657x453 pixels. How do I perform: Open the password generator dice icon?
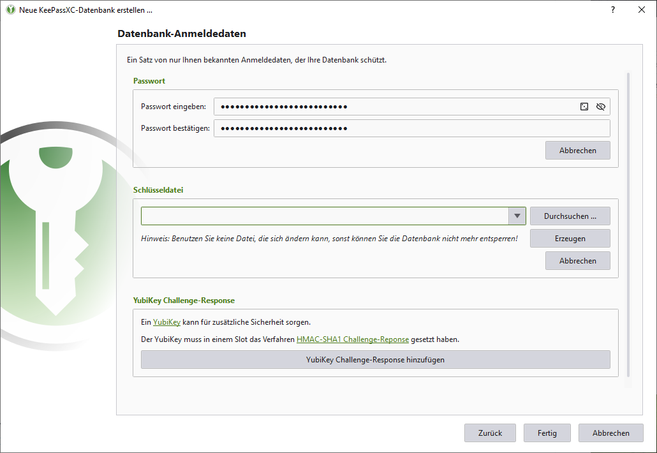584,107
